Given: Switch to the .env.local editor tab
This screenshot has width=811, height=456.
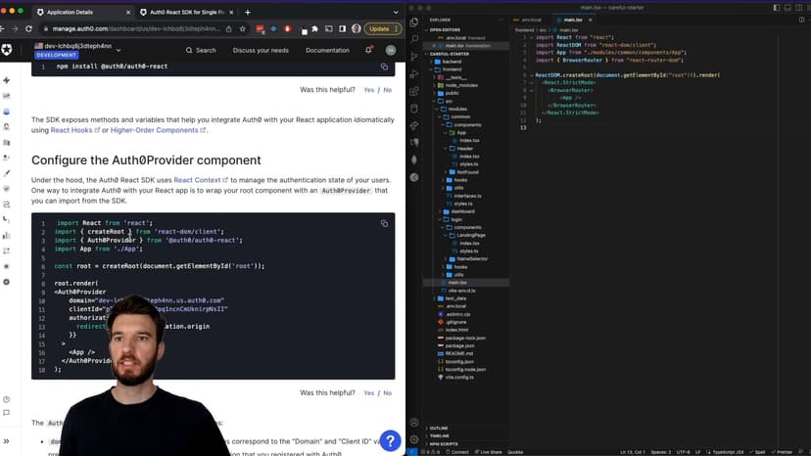Looking at the screenshot, I should pos(531,20).
